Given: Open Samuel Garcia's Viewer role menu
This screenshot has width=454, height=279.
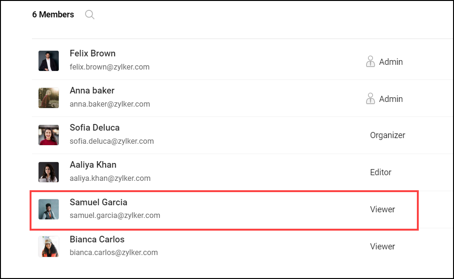Looking at the screenshot, I should 383,209.
